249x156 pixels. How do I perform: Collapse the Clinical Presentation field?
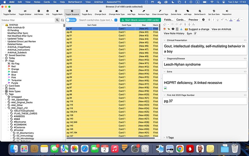click(165, 40)
